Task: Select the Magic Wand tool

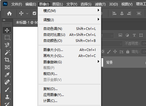Action: pyautogui.click(x=7, y=52)
